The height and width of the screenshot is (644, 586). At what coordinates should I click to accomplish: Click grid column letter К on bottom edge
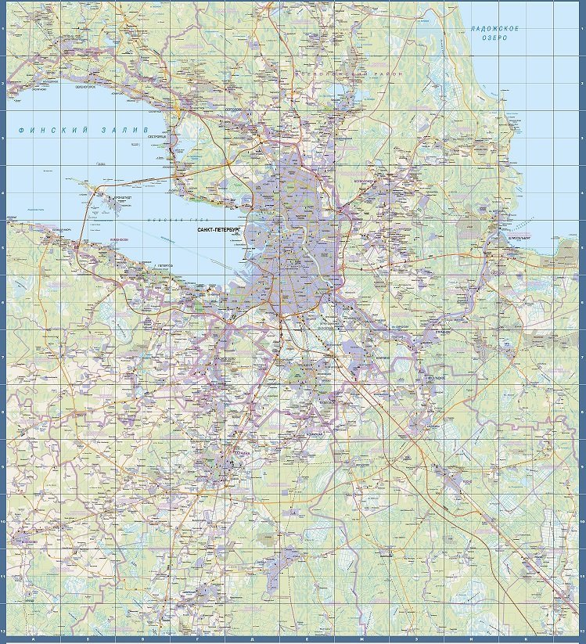(526, 639)
